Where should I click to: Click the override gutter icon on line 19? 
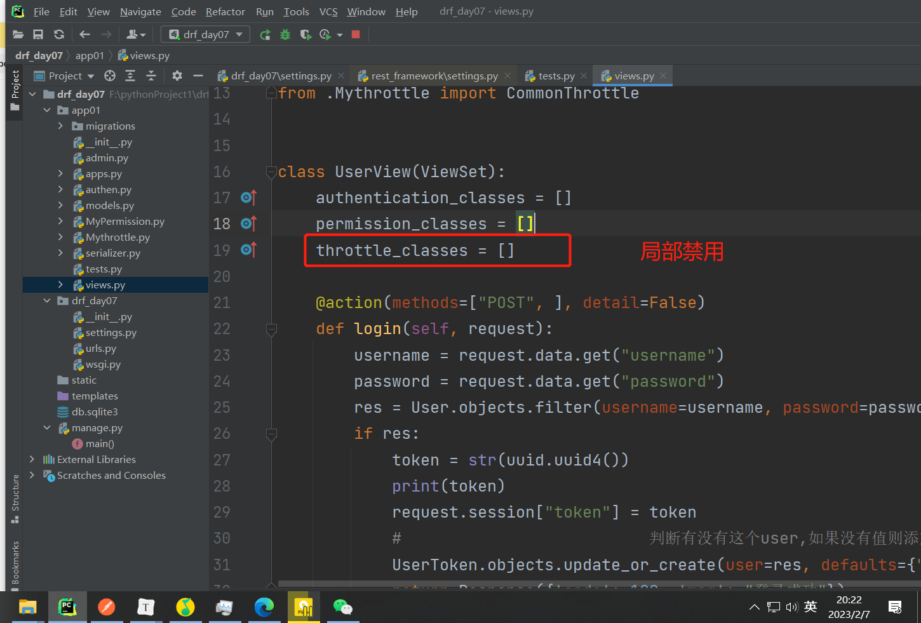pyautogui.click(x=248, y=250)
